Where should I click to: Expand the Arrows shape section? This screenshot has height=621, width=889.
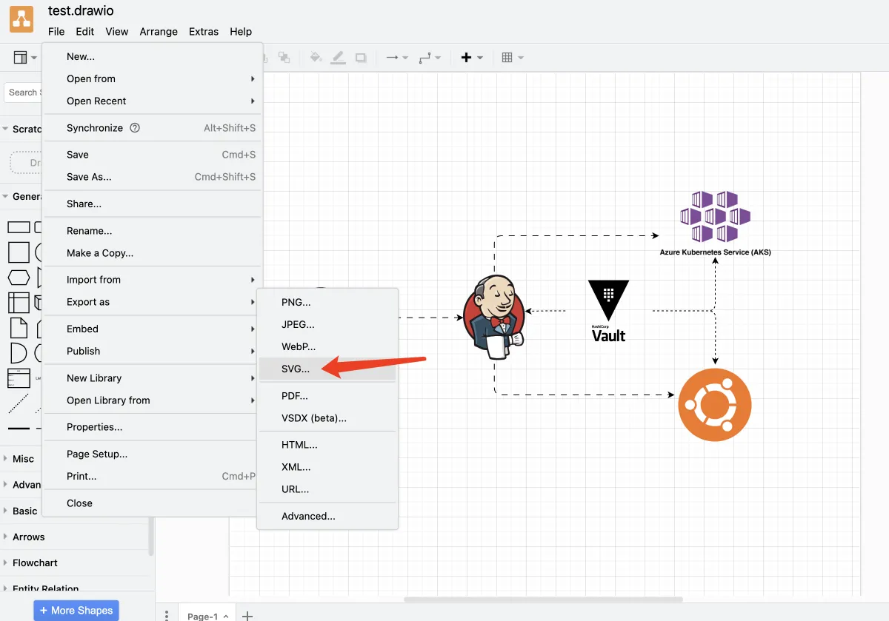[28, 537]
